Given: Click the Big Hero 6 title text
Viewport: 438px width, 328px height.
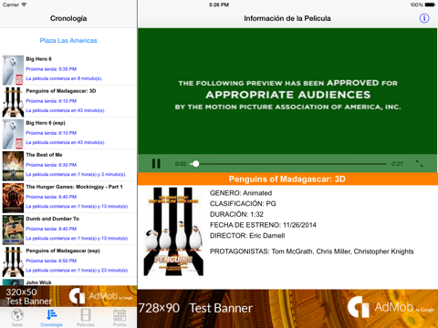Looking at the screenshot, I should [38, 59].
